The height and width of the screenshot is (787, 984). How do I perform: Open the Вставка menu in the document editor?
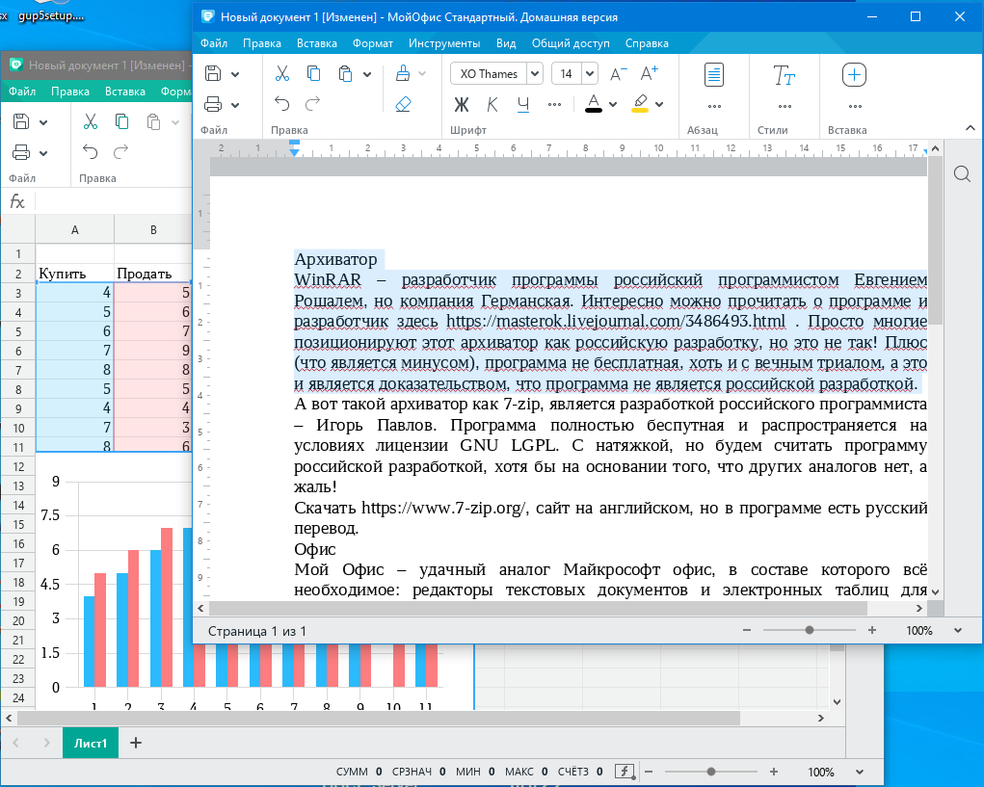coord(317,43)
